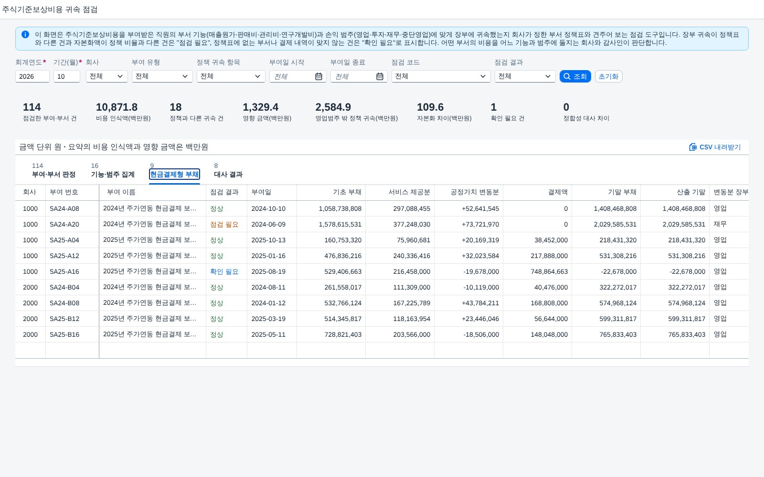764x477 pixels.
Task: Click the CSV 내려받기 download icon
Action: click(x=693, y=147)
